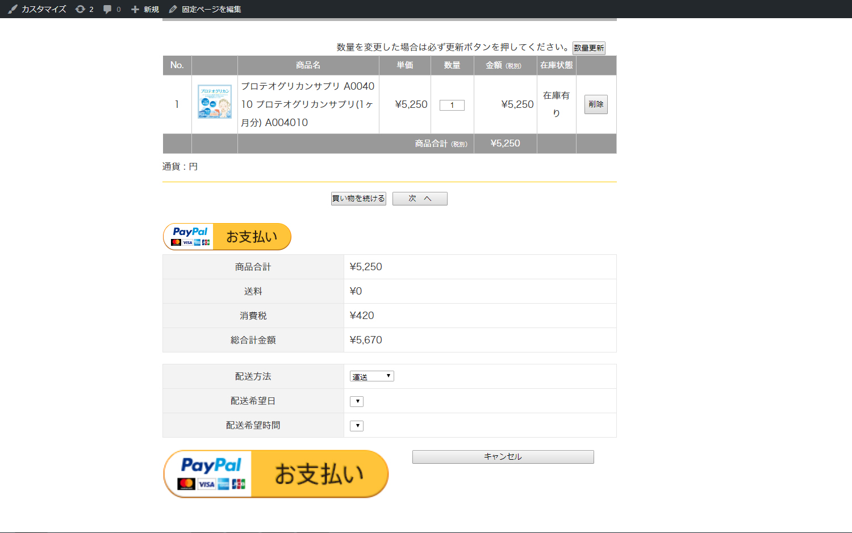Viewport: 852px width, 533px height.
Task: Click the 総合計金額 value ¥5,670
Action: click(366, 340)
